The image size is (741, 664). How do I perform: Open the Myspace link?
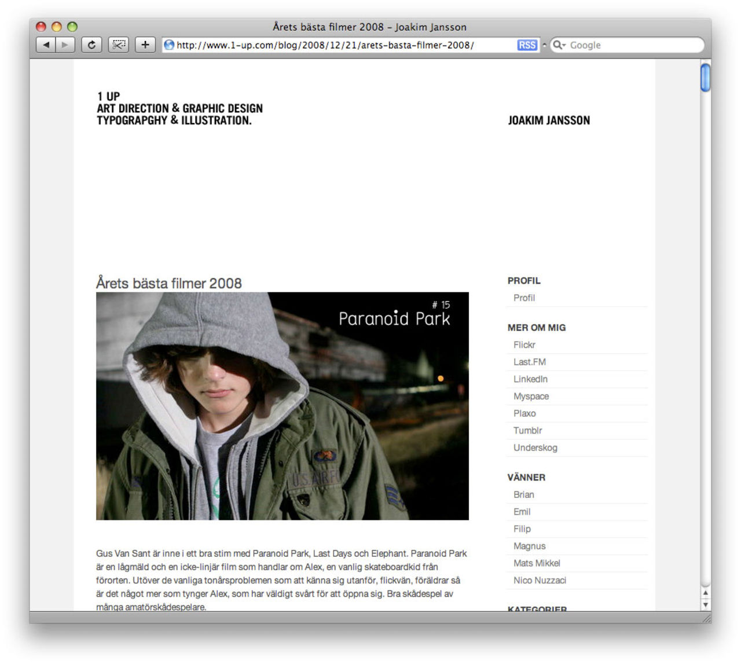click(x=531, y=396)
